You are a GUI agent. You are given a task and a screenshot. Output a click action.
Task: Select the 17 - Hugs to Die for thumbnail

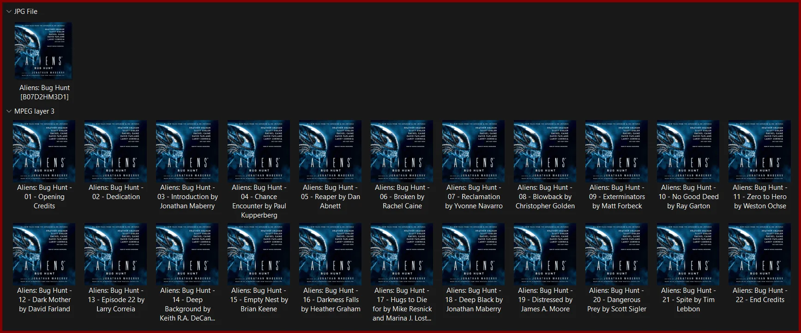point(402,254)
